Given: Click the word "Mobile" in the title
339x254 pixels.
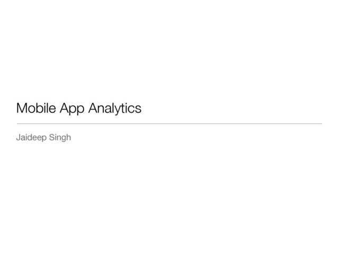Looking at the screenshot, I should coord(35,109).
